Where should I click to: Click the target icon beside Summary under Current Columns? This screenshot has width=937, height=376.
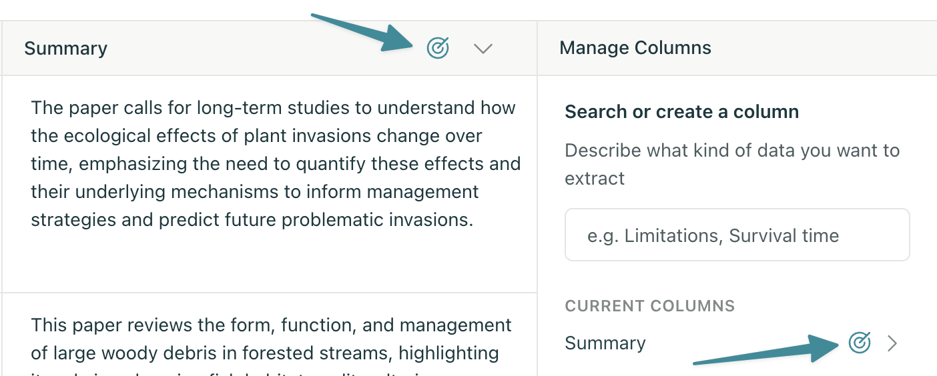tap(860, 343)
